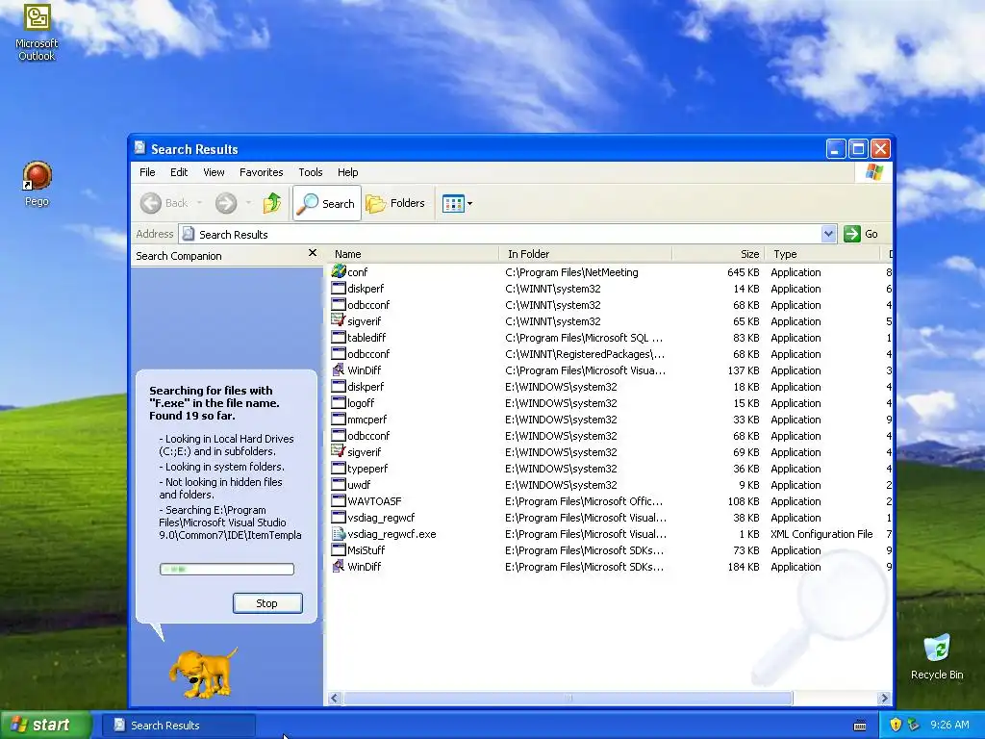Select the vsdiag_regwcf 38 KB application

608,517
